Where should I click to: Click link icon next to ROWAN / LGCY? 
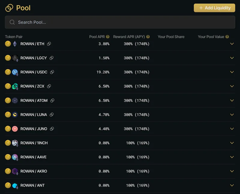coord(52,58)
